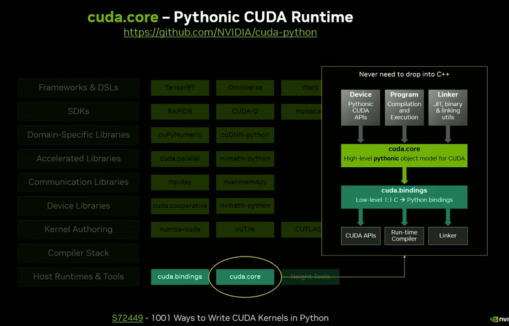Click the Frameworks & DSLs category label
Viewport: 509px width, 326px height.
pyautogui.click(x=79, y=88)
